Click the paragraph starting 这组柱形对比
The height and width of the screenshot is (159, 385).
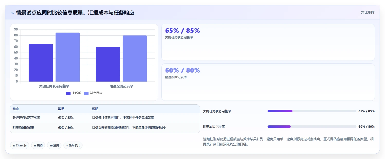pos(288,142)
